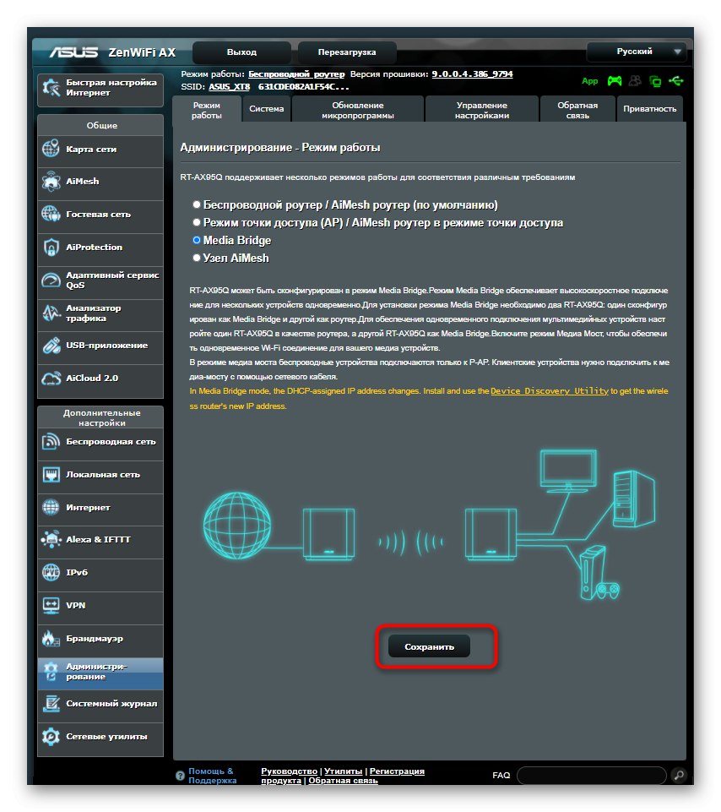Click the Сохранить button
The height and width of the screenshot is (812, 721).
tap(429, 646)
